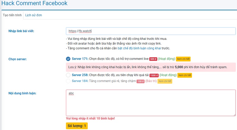Screen dimensions: 237x130
Task: Click the 500 đ price badge
Action: [x=153, y=59]
